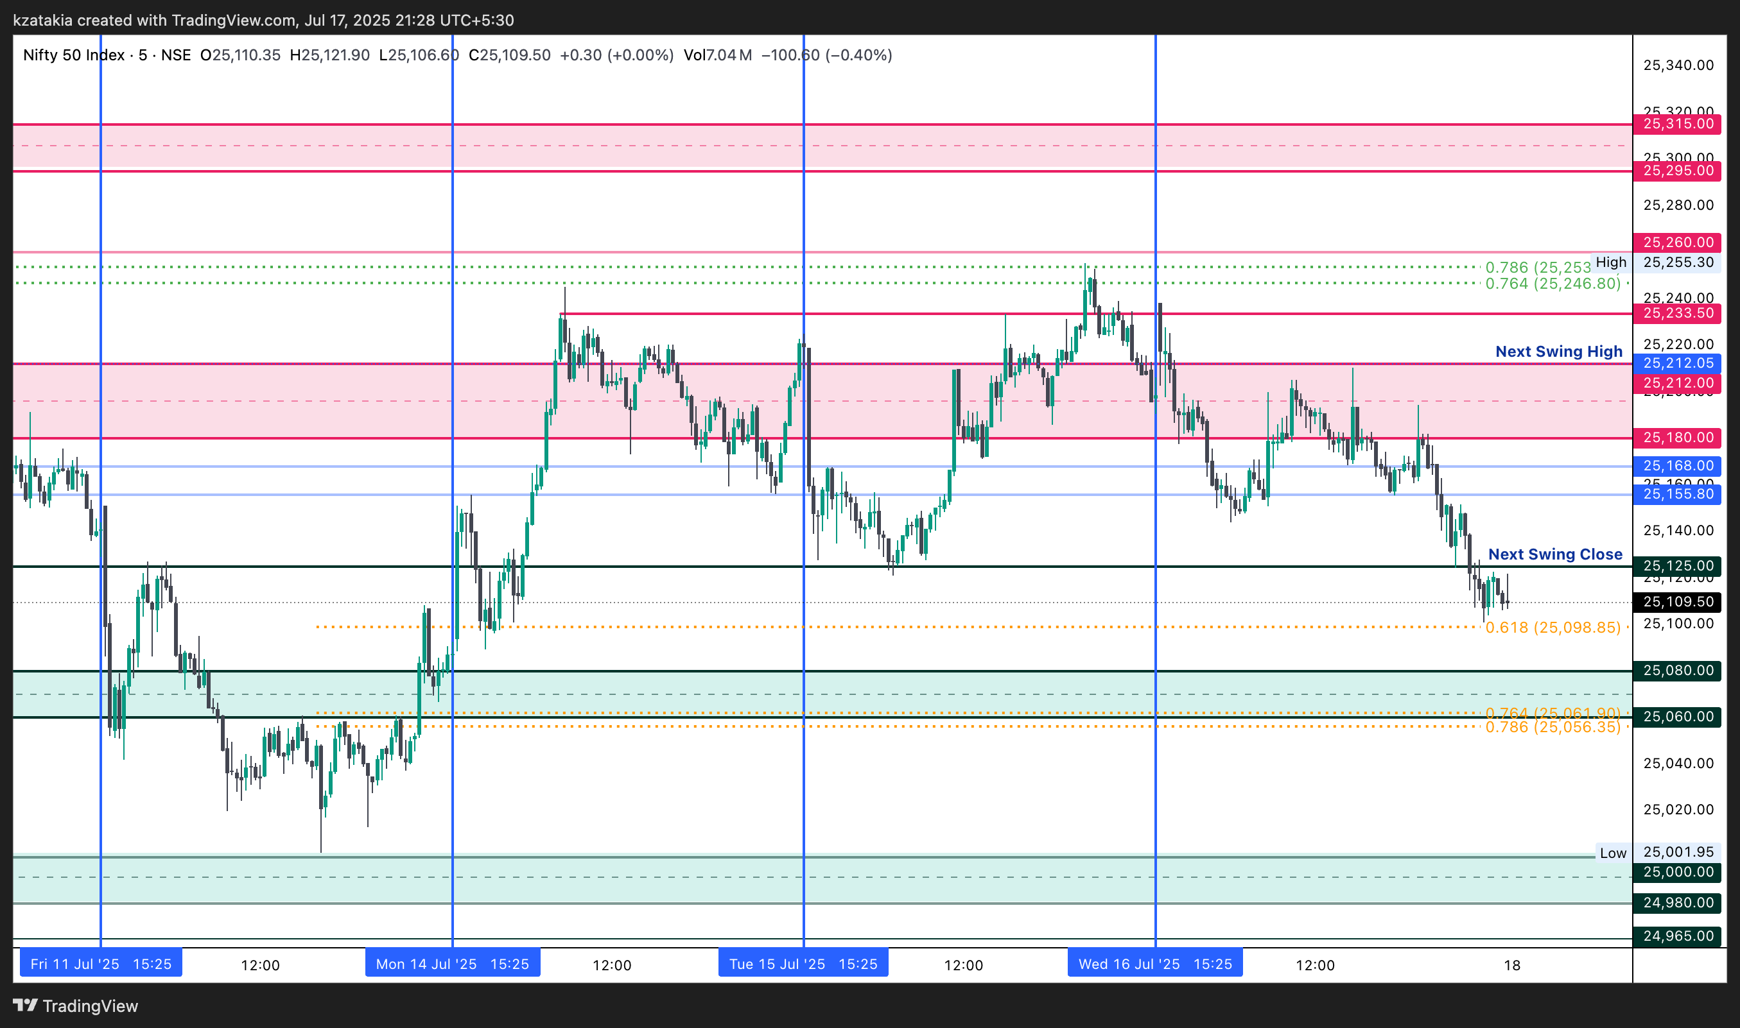
Task: Click the 25,125.00 dark green price label
Action: coord(1677,566)
